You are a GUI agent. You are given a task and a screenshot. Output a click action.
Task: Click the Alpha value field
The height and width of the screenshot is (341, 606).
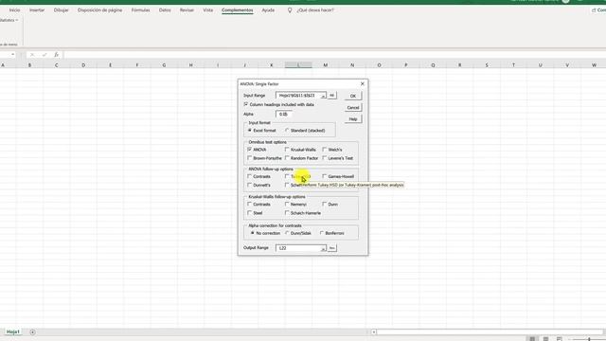point(284,114)
